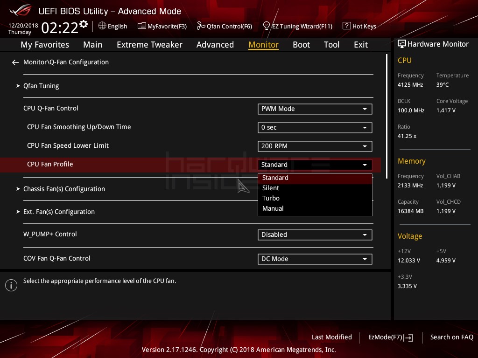Image resolution: width=478 pixels, height=358 pixels.
Task: Click Last Modified
Action: [x=332, y=337]
